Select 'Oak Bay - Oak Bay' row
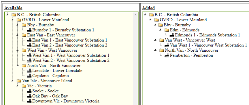249x105 pixels. [50, 96]
